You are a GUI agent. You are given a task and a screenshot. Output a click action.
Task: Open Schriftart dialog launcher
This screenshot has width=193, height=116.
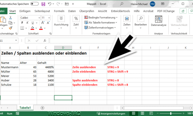click(x=50, y=34)
